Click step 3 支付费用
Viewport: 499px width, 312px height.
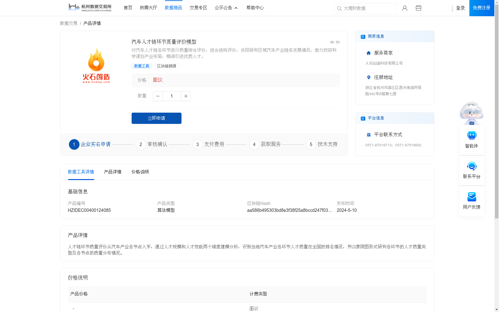[208, 144]
